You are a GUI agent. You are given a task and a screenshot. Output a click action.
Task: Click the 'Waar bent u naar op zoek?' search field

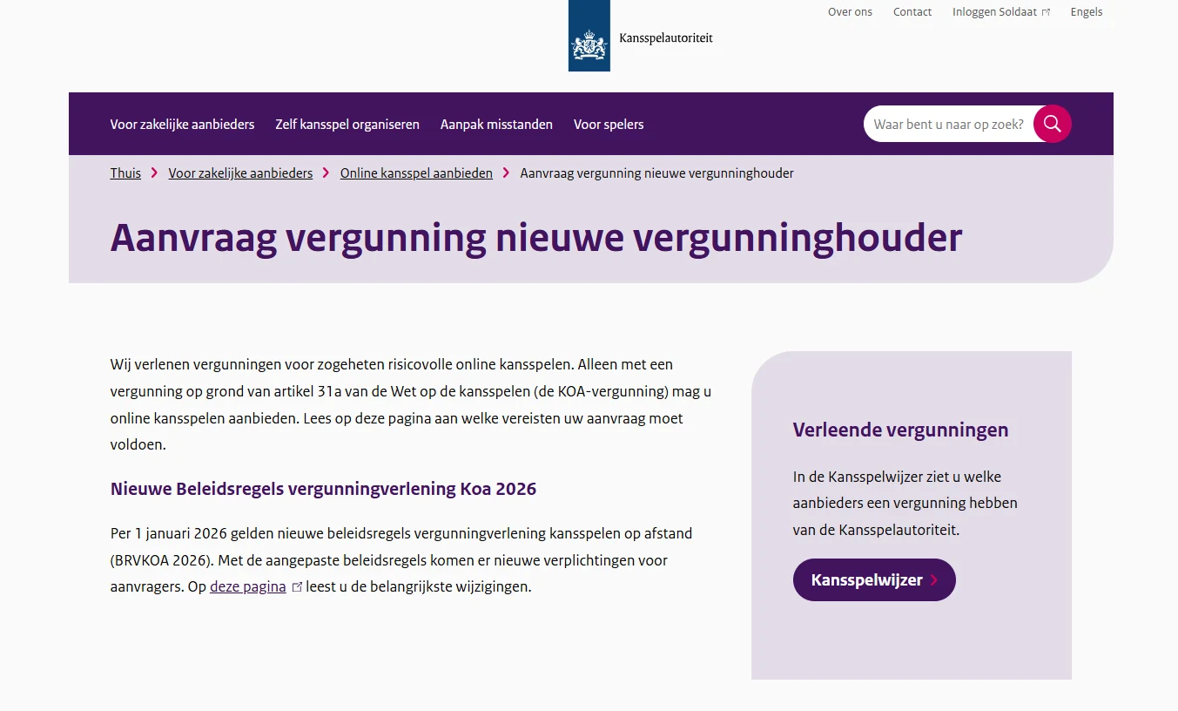tap(948, 124)
